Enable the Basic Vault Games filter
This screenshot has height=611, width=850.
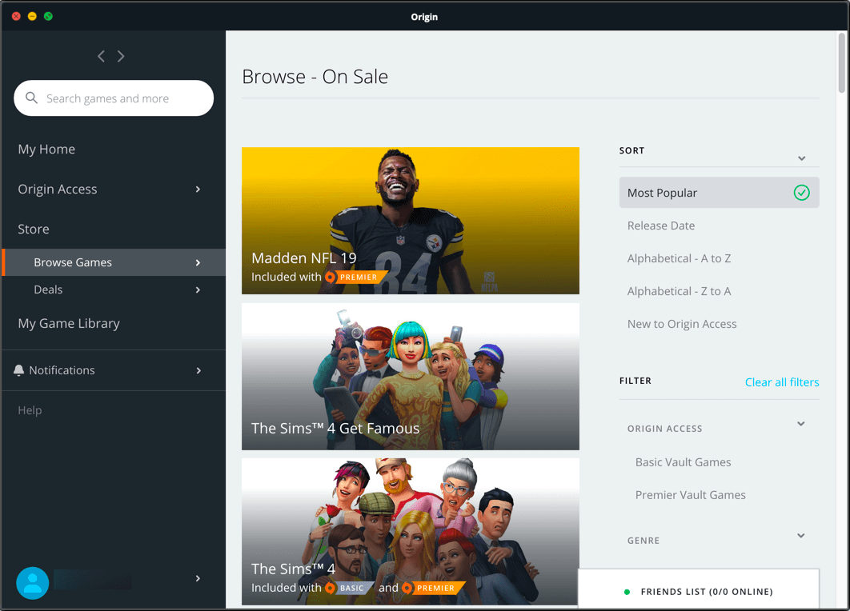click(x=683, y=462)
